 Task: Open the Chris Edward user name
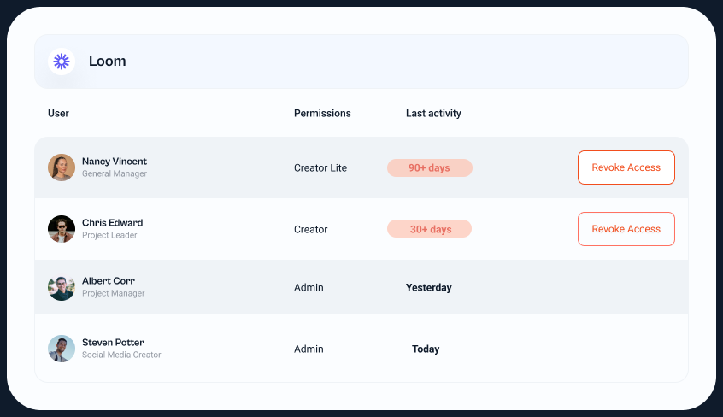(112, 223)
